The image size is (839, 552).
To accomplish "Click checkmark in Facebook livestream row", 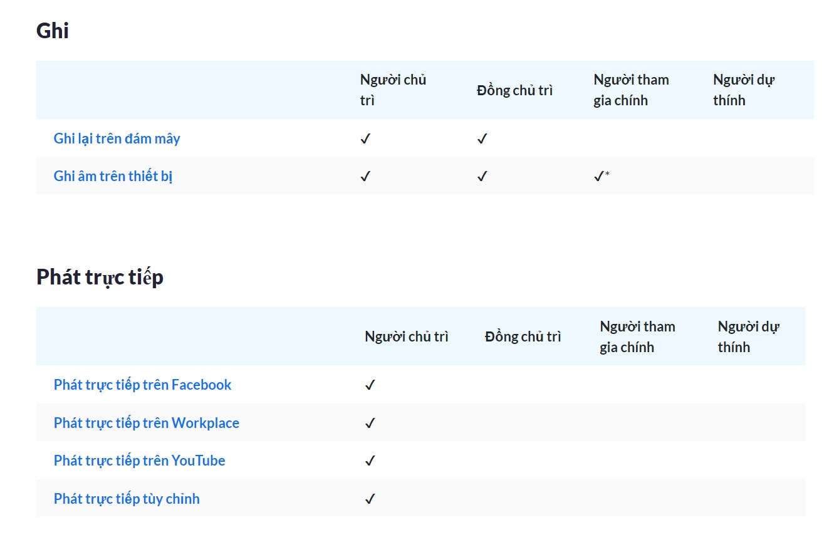I will (x=370, y=385).
